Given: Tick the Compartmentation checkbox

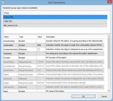Looking at the screenshot, I should pos(39,49).
